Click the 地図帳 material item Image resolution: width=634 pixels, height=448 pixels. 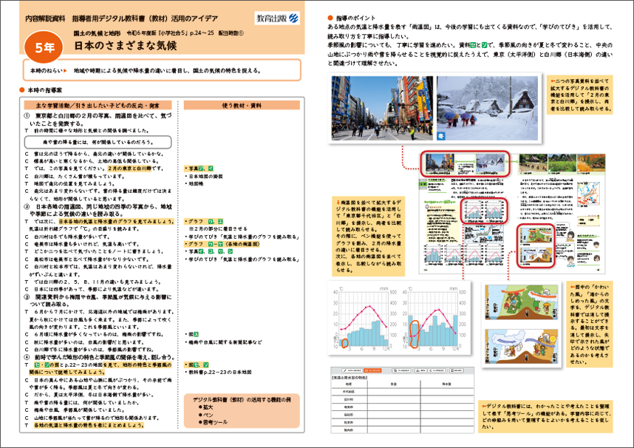(x=196, y=183)
